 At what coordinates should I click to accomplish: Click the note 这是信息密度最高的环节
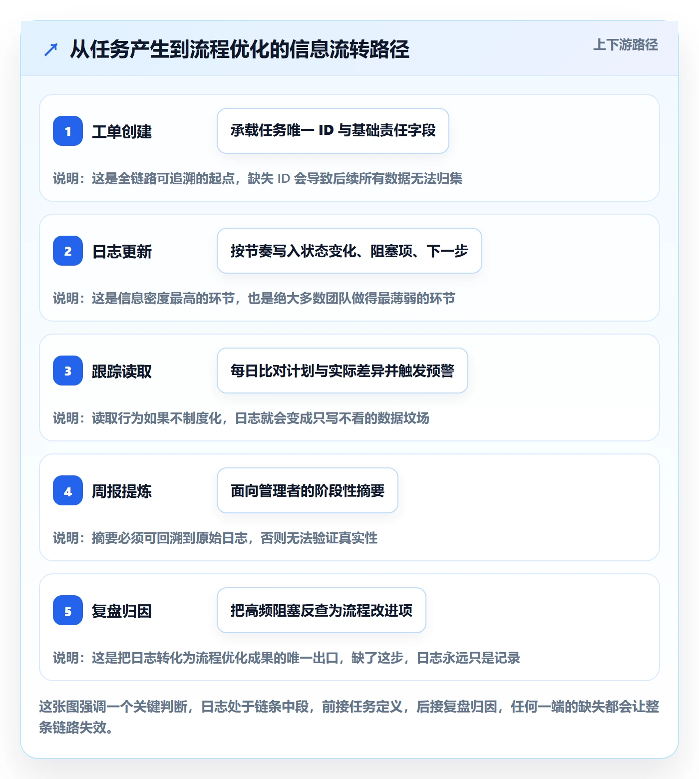(x=254, y=298)
